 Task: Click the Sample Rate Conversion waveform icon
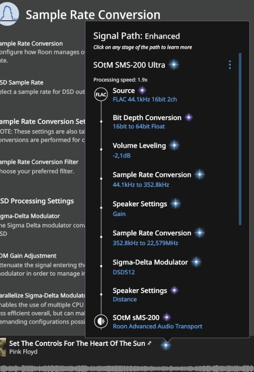point(9,14)
